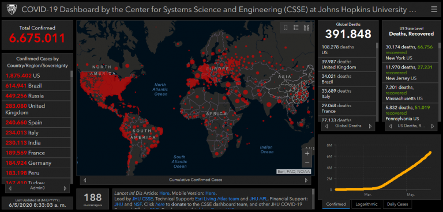
Task: Open the map bookmarks icon
Action: pyautogui.click(x=286, y=28)
